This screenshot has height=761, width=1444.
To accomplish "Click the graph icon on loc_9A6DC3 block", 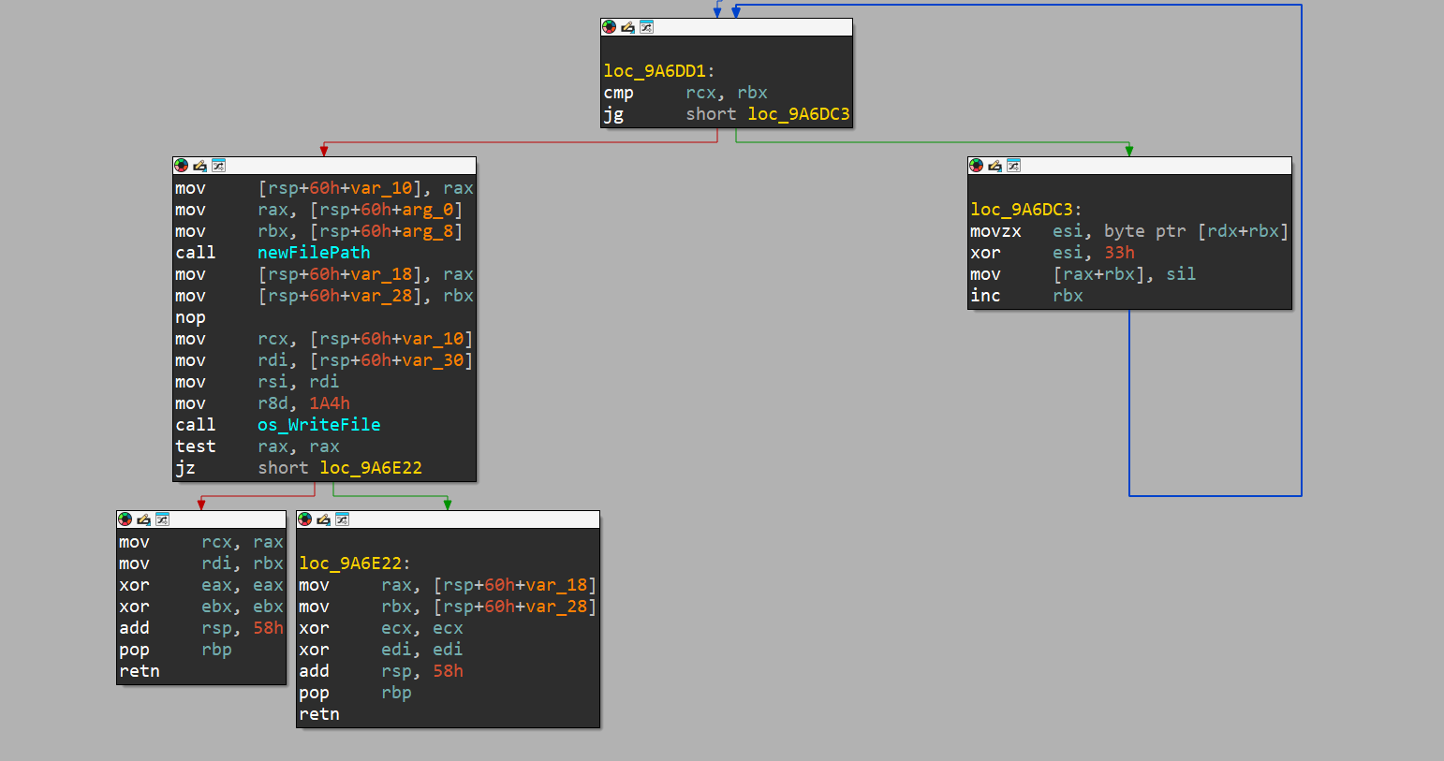I will [x=1013, y=166].
